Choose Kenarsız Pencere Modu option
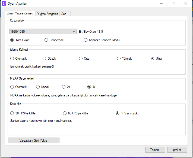Viewport: 193px width, 158px height. click(86, 40)
